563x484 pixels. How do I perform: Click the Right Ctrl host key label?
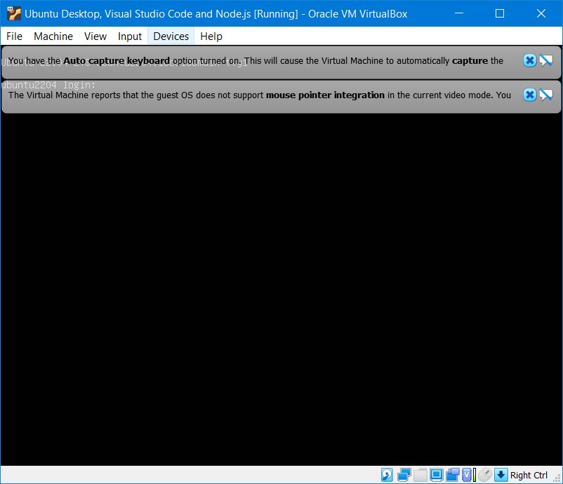(529, 475)
